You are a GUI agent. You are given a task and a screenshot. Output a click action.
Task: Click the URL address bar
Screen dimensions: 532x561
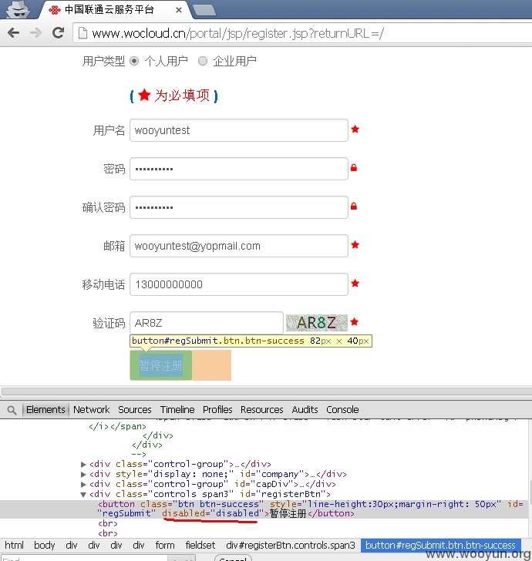(302, 33)
